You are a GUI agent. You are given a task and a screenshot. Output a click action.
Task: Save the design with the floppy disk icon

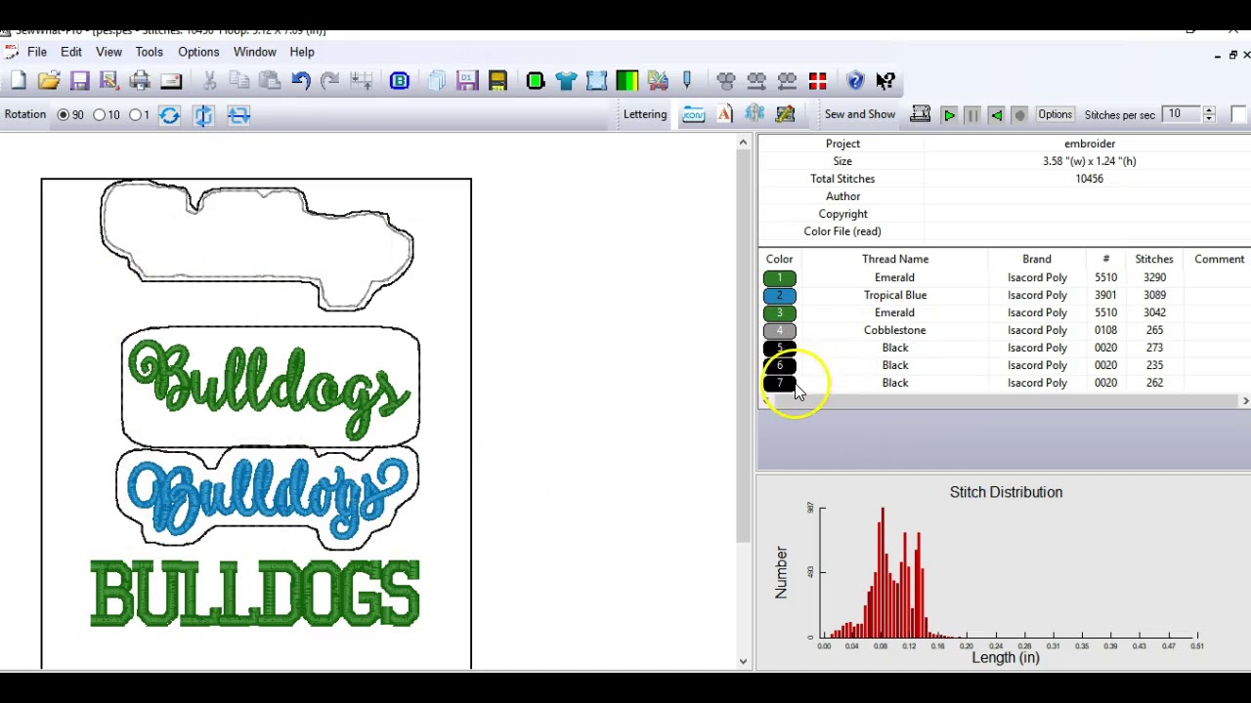click(x=79, y=81)
